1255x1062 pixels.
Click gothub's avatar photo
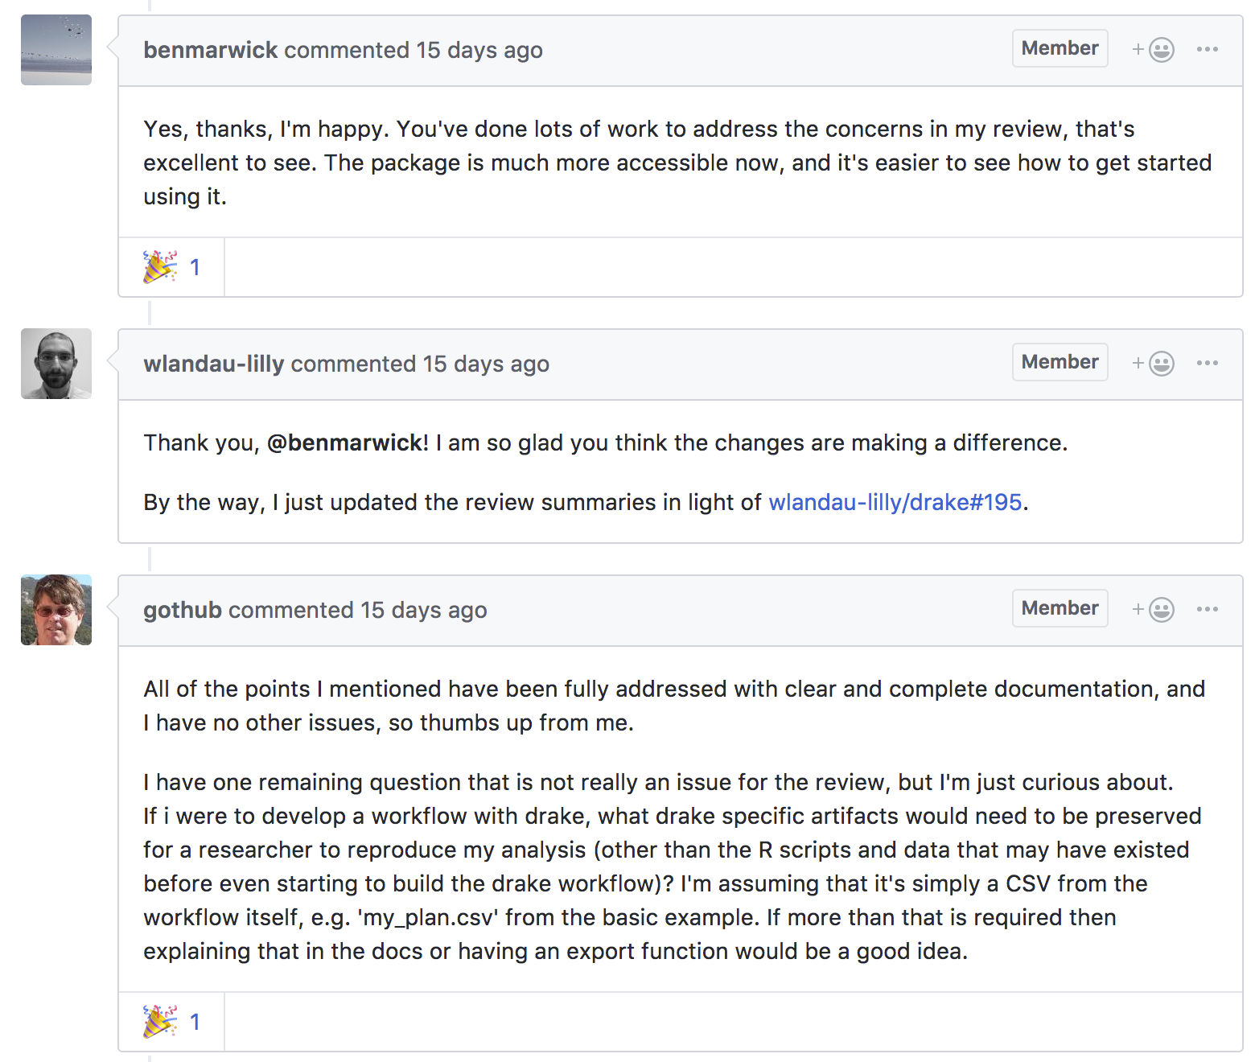[56, 610]
